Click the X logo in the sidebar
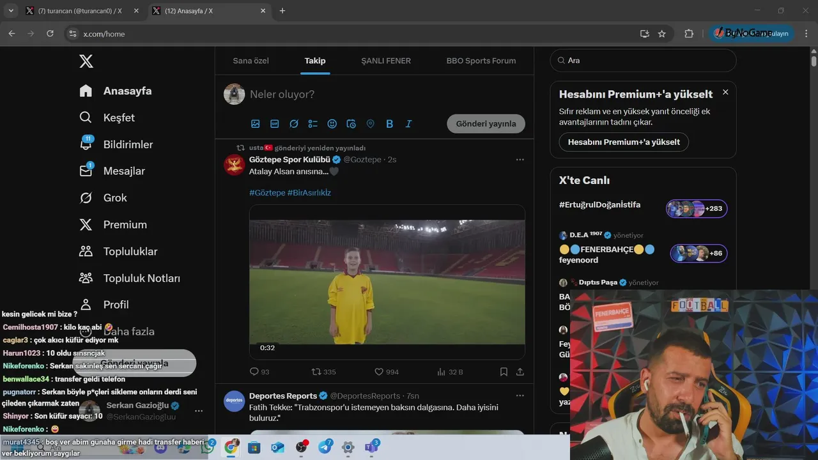818x460 pixels. (x=86, y=61)
